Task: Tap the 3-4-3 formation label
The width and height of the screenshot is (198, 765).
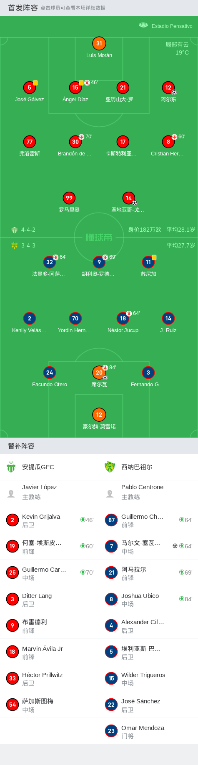Action: coord(28,245)
